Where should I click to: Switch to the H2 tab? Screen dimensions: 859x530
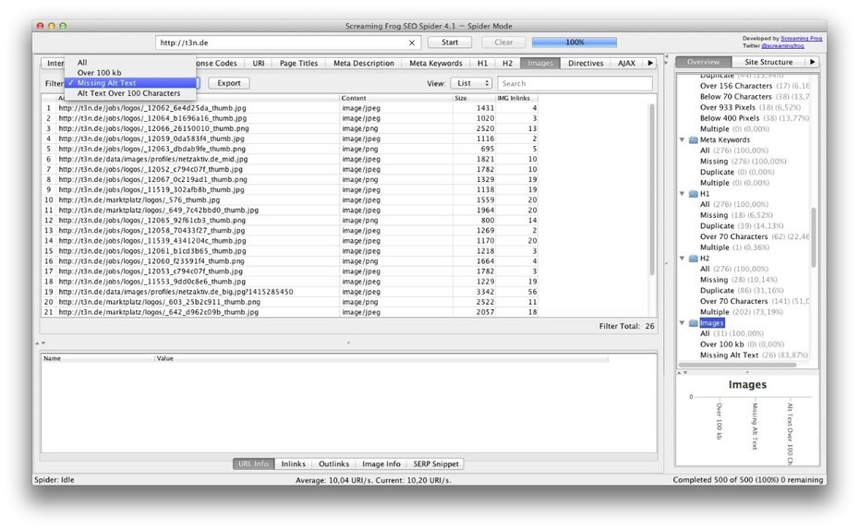507,63
